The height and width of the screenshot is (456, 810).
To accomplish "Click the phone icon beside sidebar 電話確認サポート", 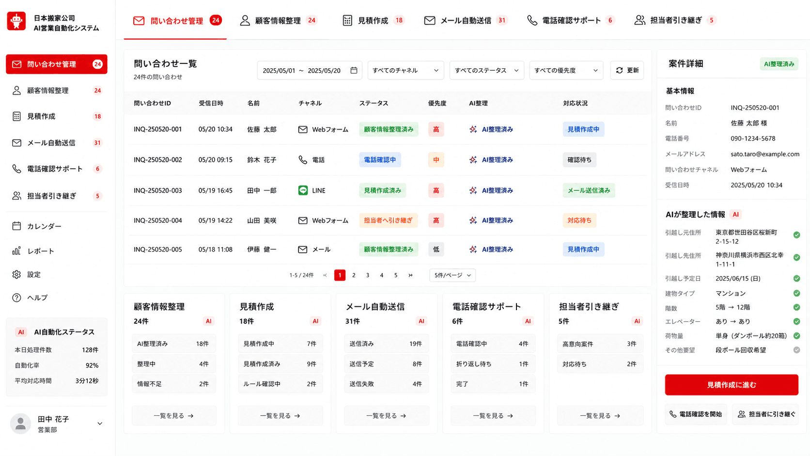I will coord(16,169).
